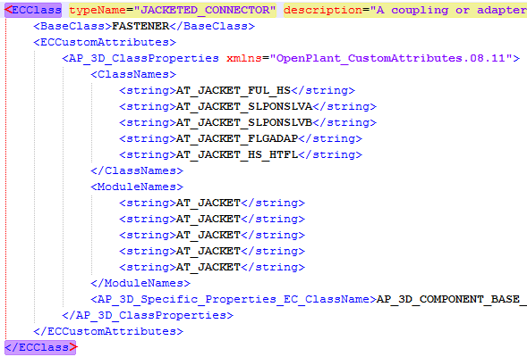This screenshot has height=357, width=527.
Task: Click the AT_JACKET_HS_HTFL string value
Action: [x=237, y=155]
